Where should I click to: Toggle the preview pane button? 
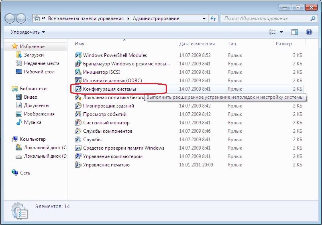[x=294, y=32]
